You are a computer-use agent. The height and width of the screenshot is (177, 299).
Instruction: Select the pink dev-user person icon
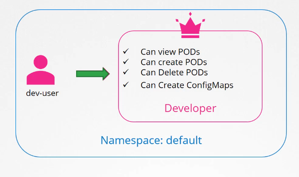tap(40, 70)
